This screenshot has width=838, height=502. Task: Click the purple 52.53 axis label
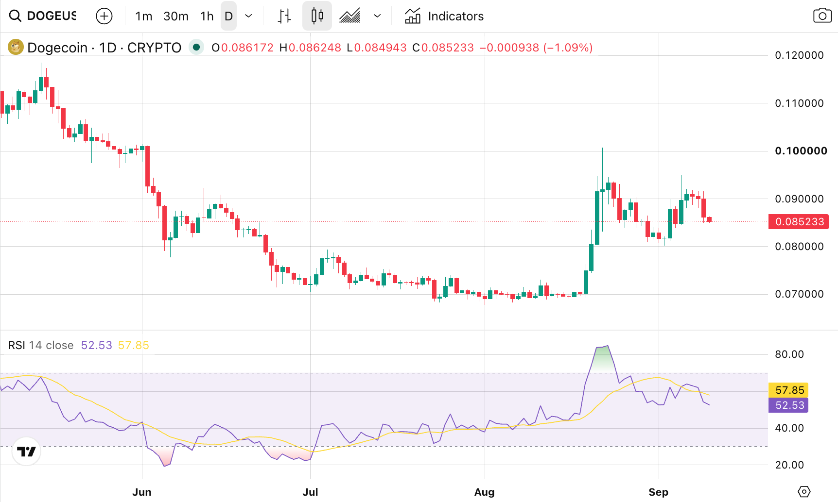(788, 405)
